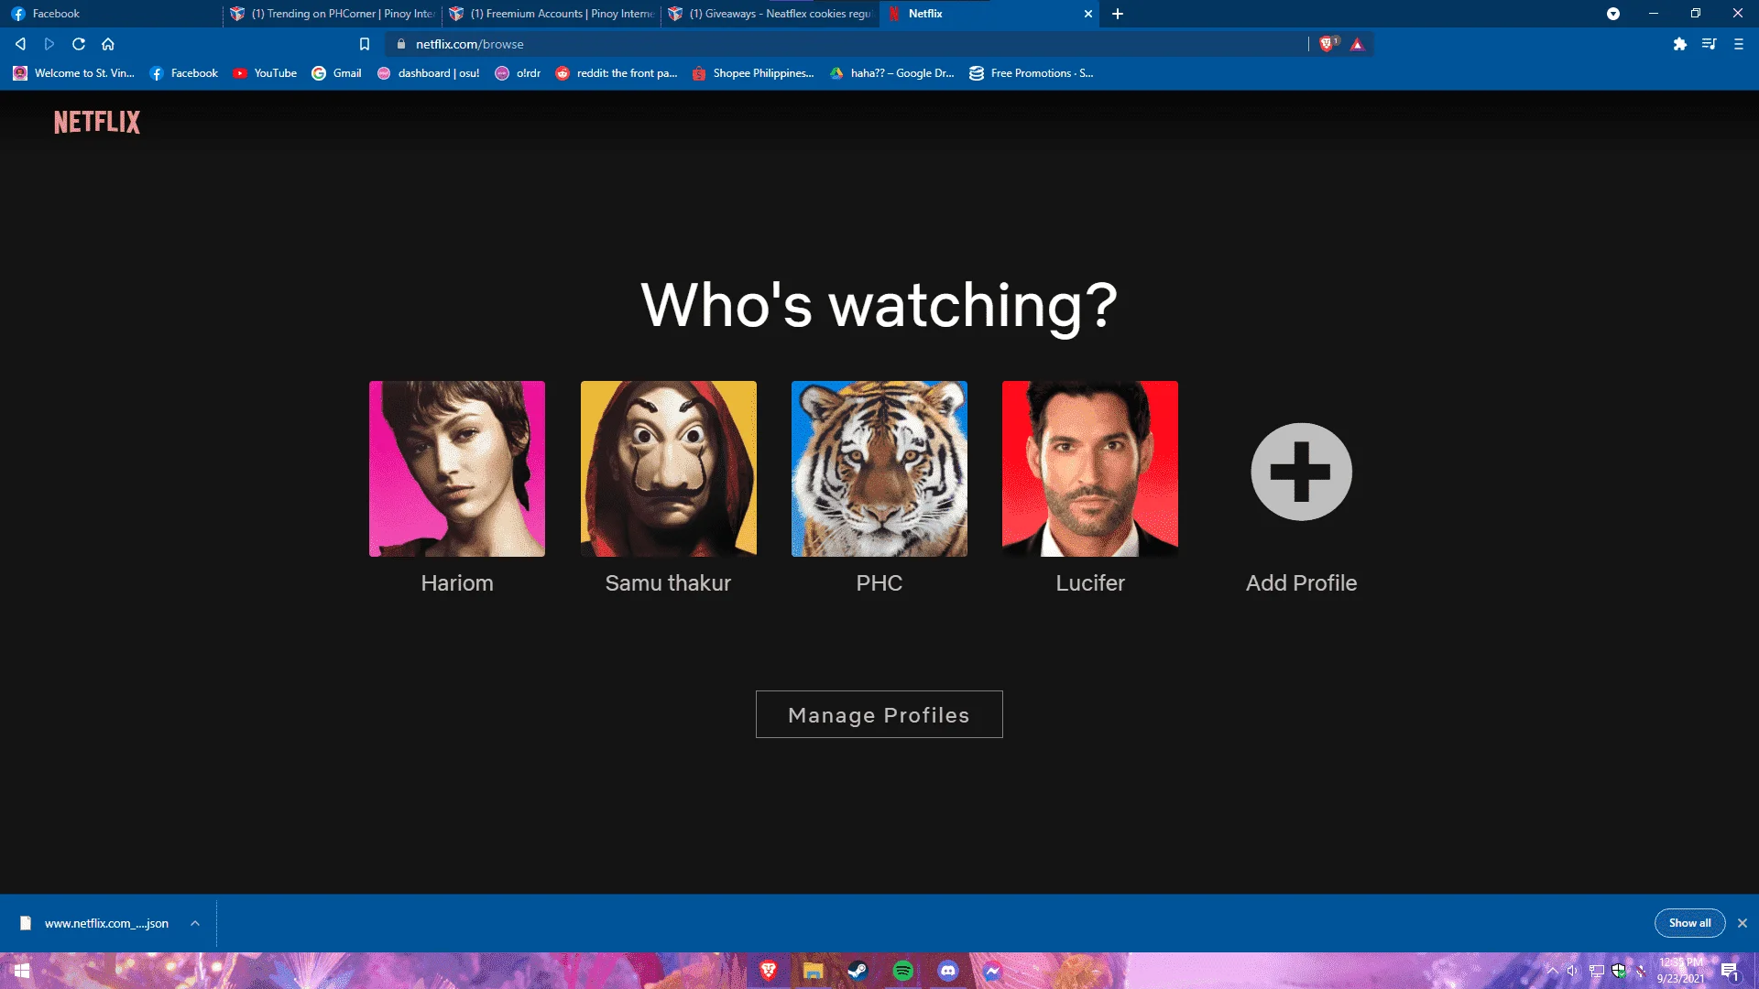Select the Hariom profile name
This screenshot has height=989, width=1759.
457,583
